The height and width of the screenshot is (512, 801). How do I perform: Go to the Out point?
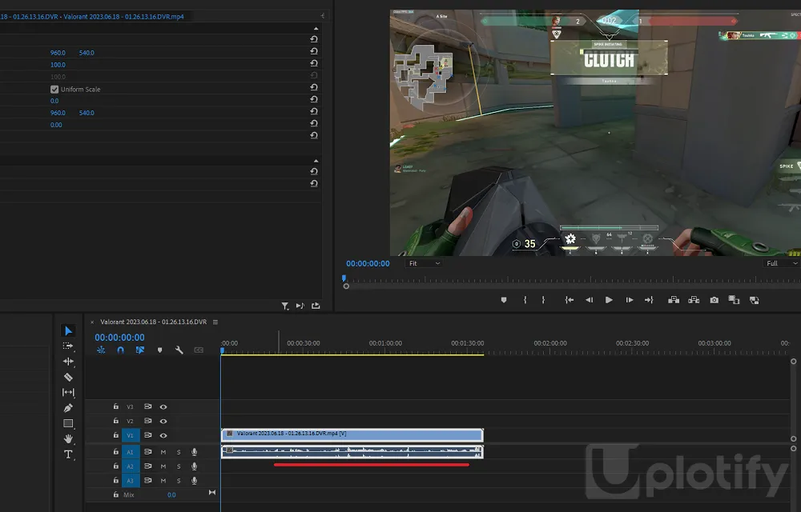649,300
